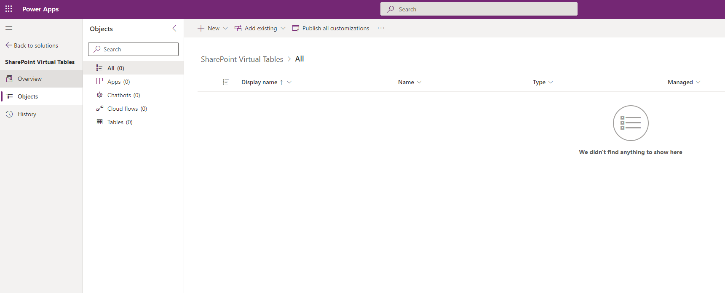Viewport: 725px width, 293px height.
Task: Go back to solutions
Action: click(32, 45)
